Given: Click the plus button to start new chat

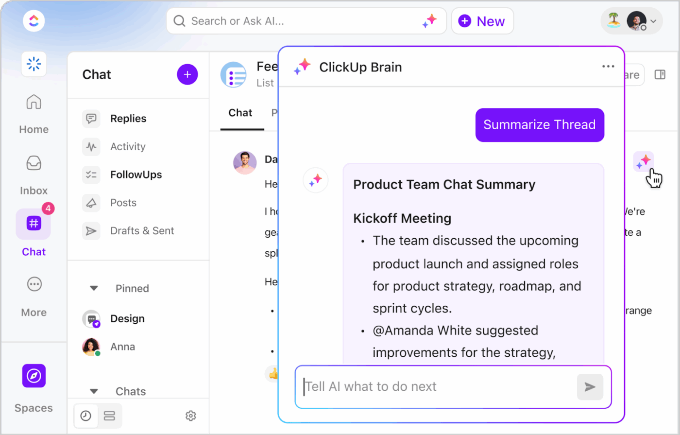Looking at the screenshot, I should [187, 74].
